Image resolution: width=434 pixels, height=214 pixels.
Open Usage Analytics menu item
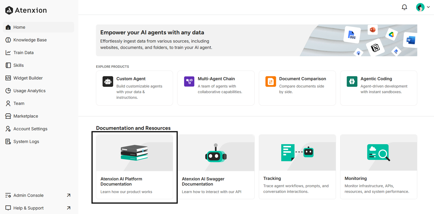coord(38,91)
